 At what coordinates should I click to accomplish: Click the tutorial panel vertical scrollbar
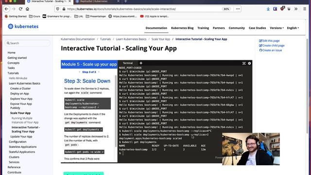tap(116, 111)
